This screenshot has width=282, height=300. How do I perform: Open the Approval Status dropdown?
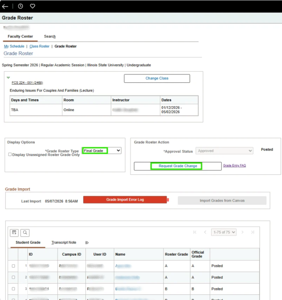224,151
